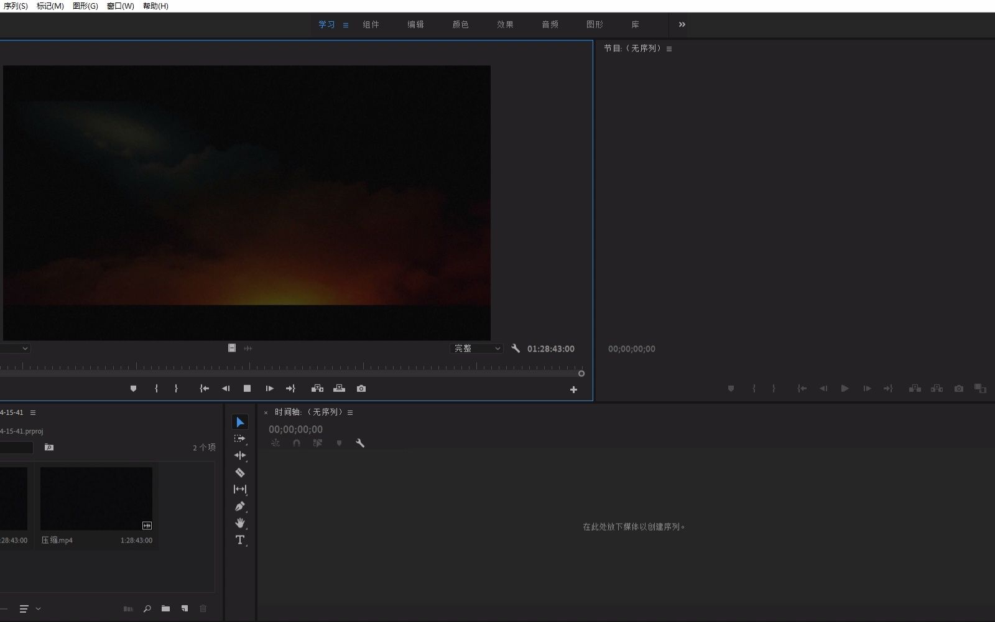Open Timeline panel menu 时间轴
Image resolution: width=995 pixels, height=622 pixels.
pos(350,412)
